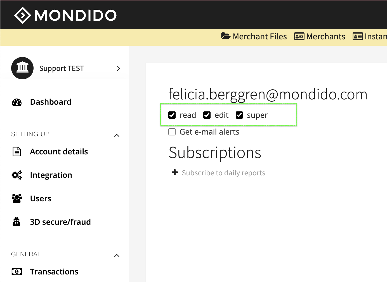Collapse the GENERAL section
Screen dimensions: 387x282
pyautogui.click(x=117, y=255)
